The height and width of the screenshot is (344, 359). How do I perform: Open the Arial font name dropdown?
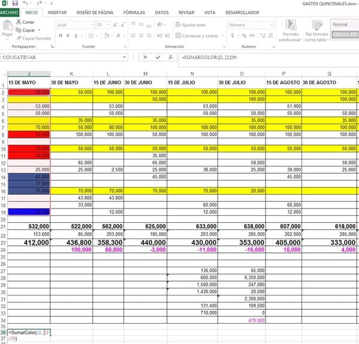click(x=93, y=25)
